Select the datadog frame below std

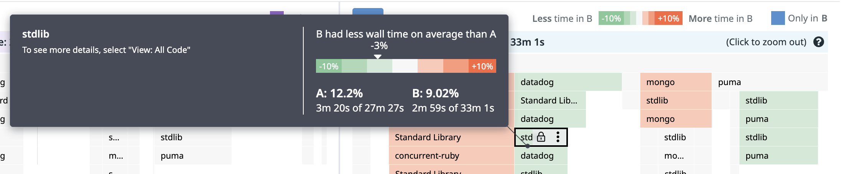[541, 156]
